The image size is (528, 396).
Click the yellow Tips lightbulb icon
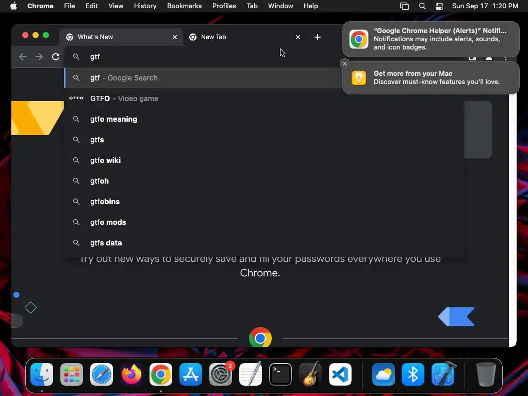coord(359,78)
